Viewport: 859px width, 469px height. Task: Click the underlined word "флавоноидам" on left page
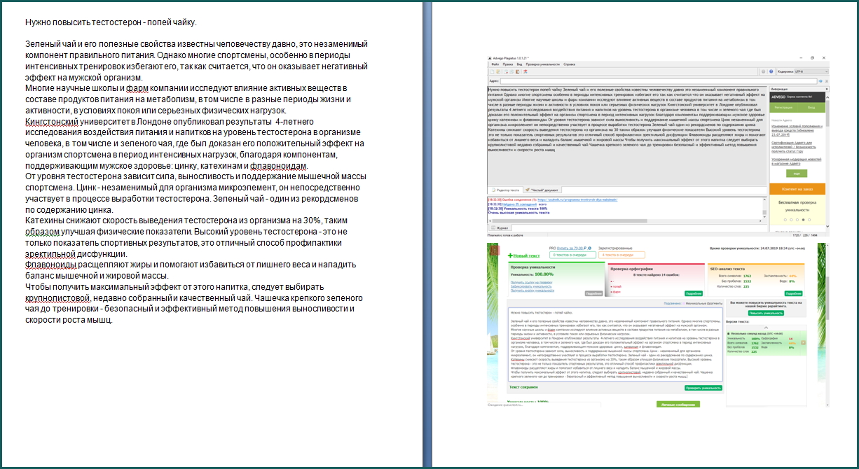point(278,165)
